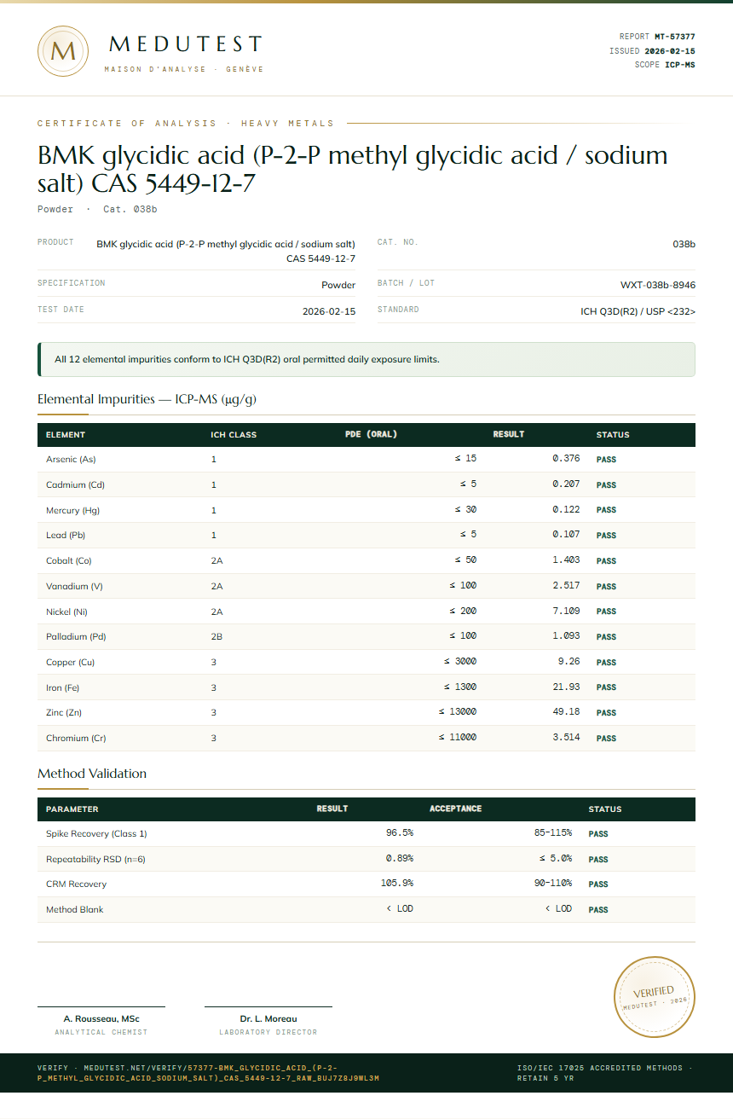The height and width of the screenshot is (1119, 733).
Task: Click Nickel PDE limit ≤ 200
Action: [463, 612]
